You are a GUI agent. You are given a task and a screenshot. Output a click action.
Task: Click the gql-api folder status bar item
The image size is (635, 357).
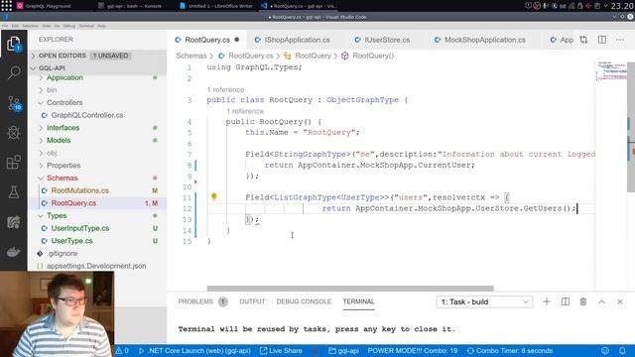[343, 350]
